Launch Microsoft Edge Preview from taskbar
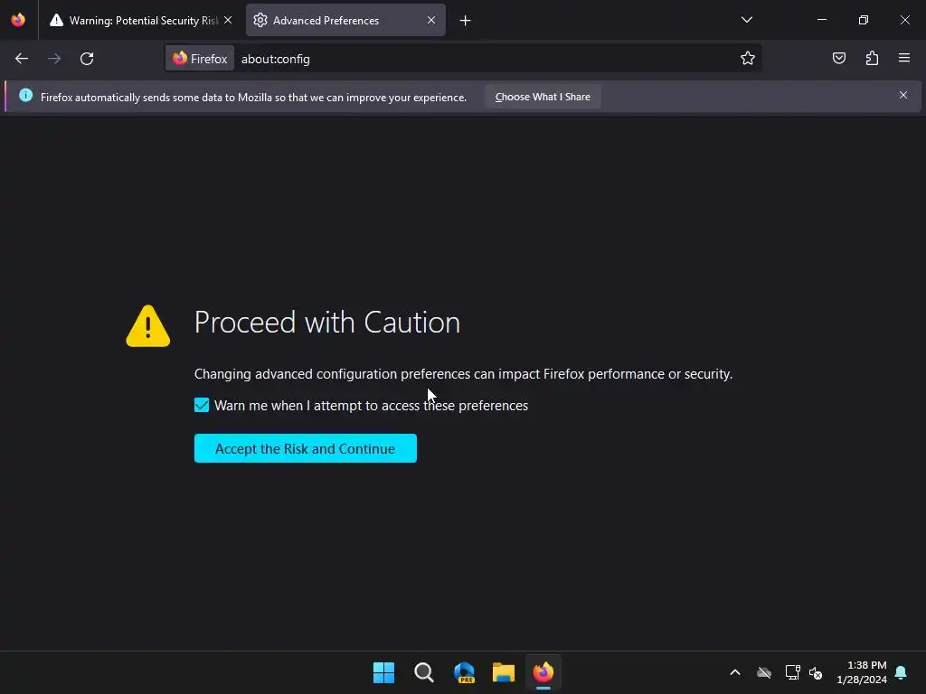 pyautogui.click(x=464, y=672)
